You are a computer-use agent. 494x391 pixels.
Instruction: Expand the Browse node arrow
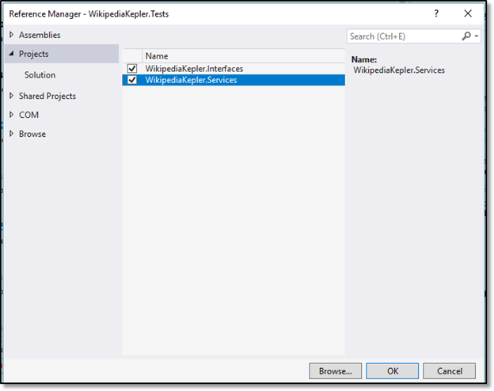pyautogui.click(x=11, y=134)
